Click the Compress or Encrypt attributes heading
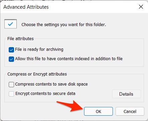This screenshot has height=121, width=148. pos(37,74)
